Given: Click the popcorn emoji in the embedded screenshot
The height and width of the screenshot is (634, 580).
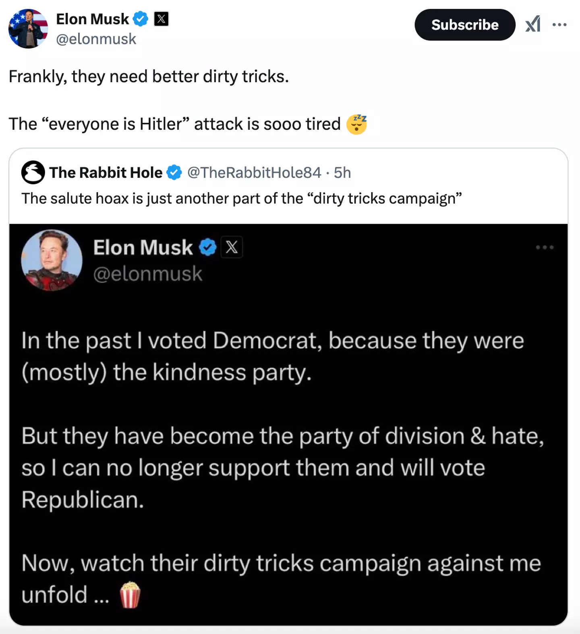Looking at the screenshot, I should [x=130, y=595].
